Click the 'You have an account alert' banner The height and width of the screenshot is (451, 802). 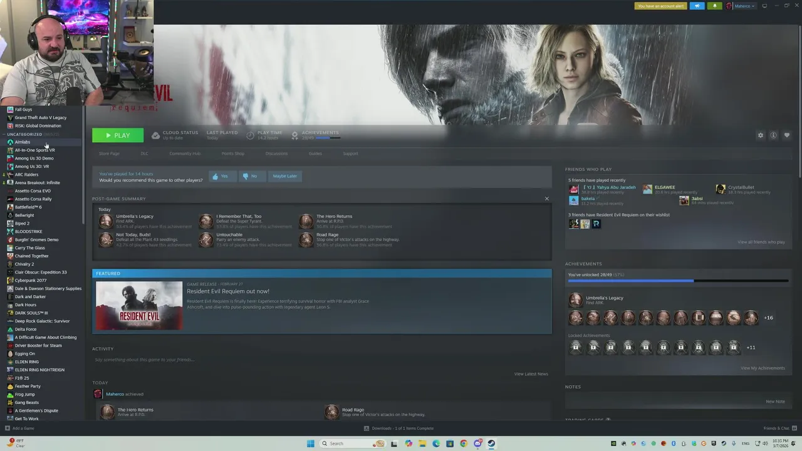660,6
